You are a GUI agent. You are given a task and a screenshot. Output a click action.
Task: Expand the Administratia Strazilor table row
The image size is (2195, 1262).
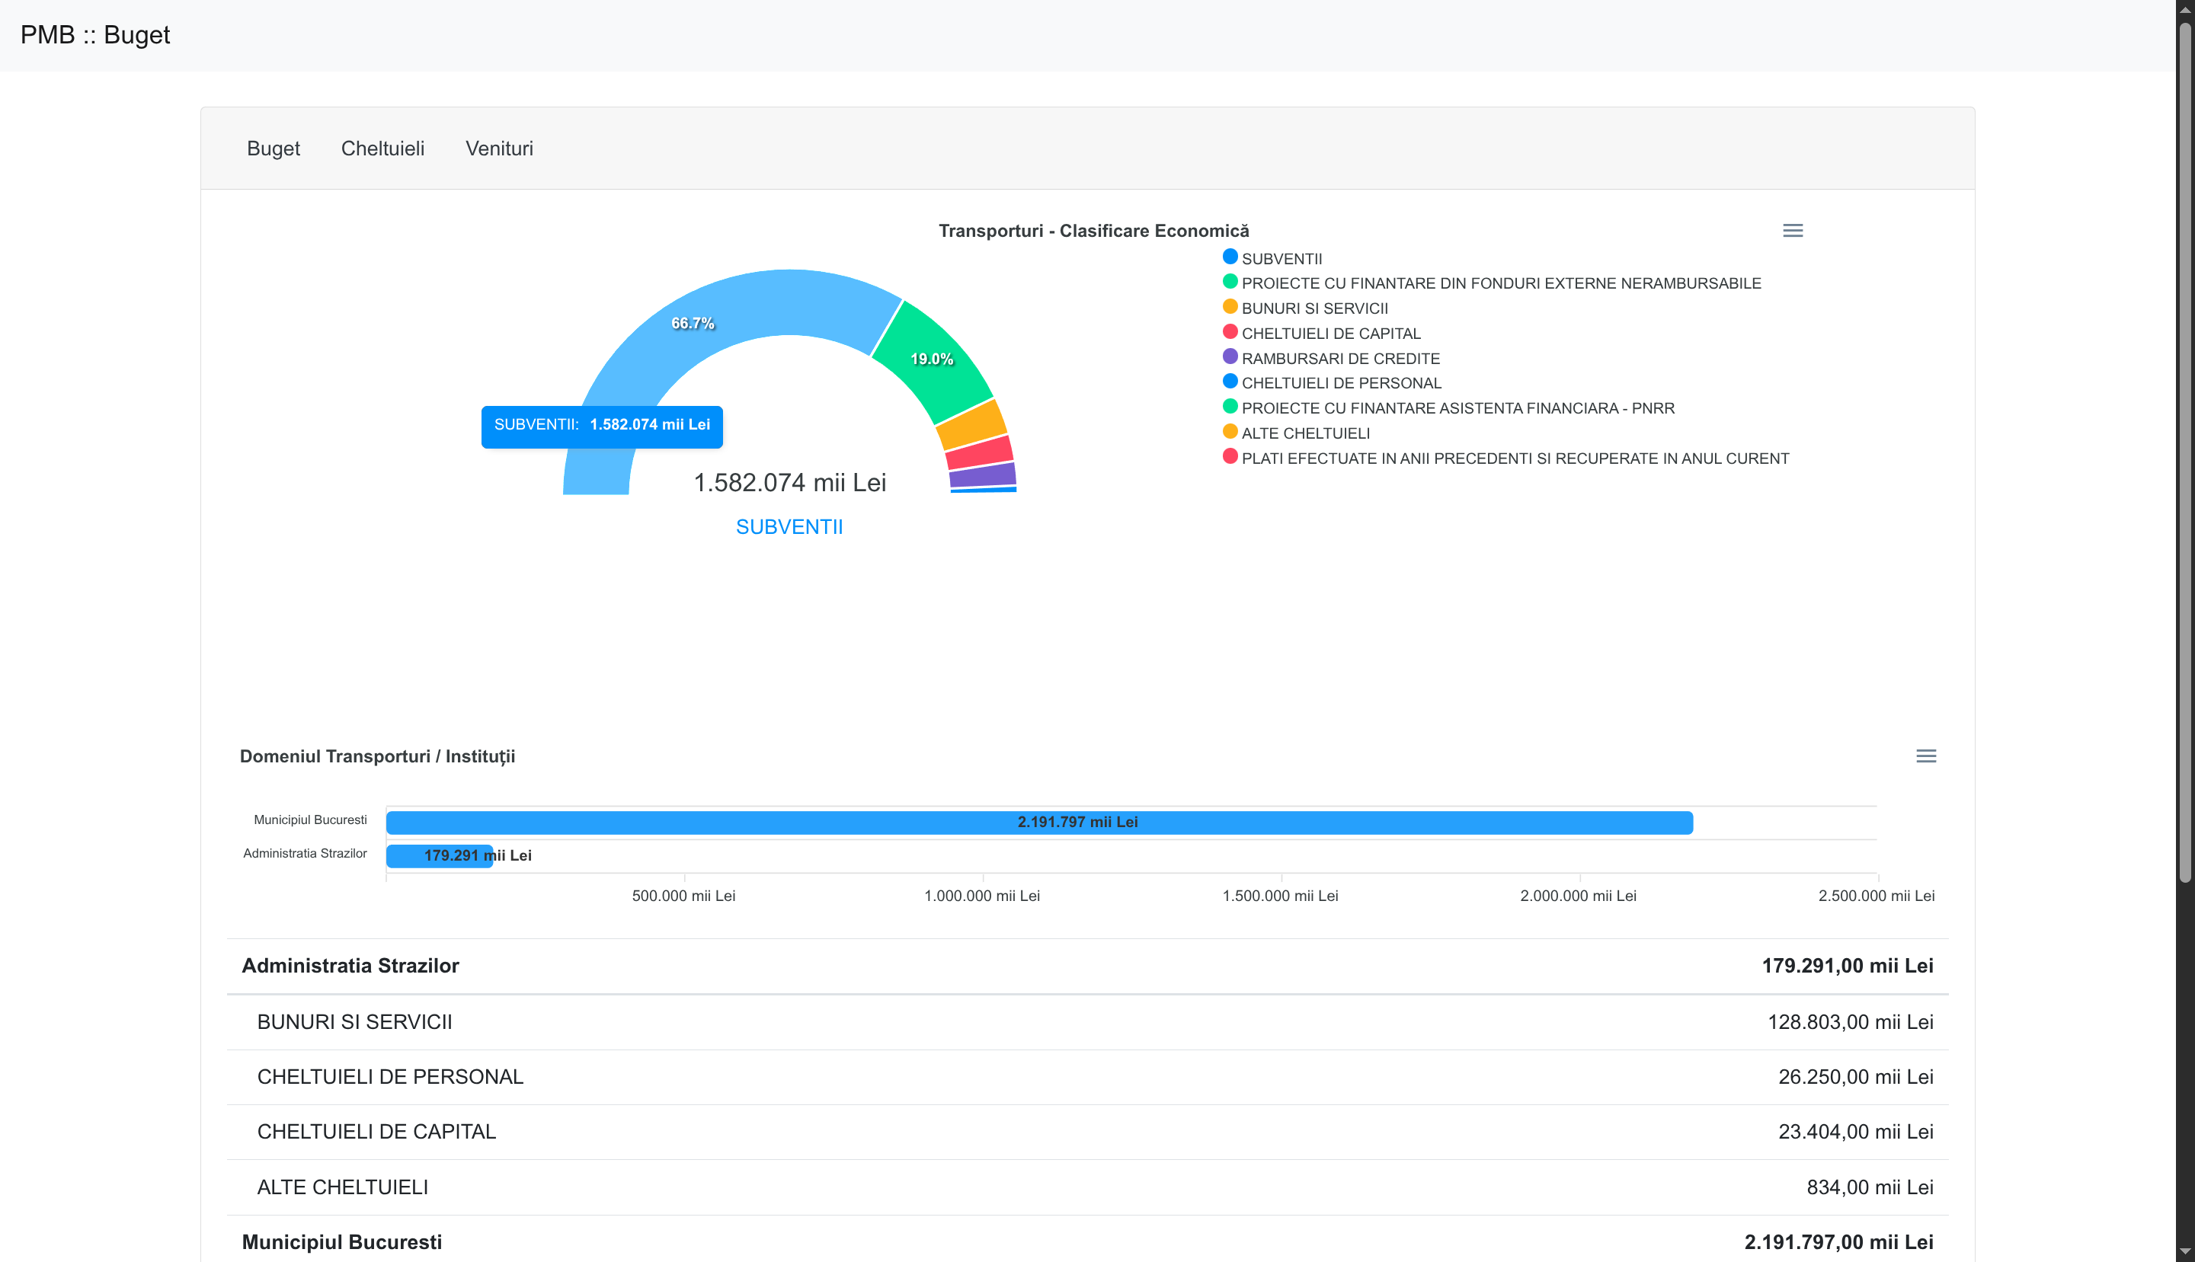pyautogui.click(x=350, y=966)
